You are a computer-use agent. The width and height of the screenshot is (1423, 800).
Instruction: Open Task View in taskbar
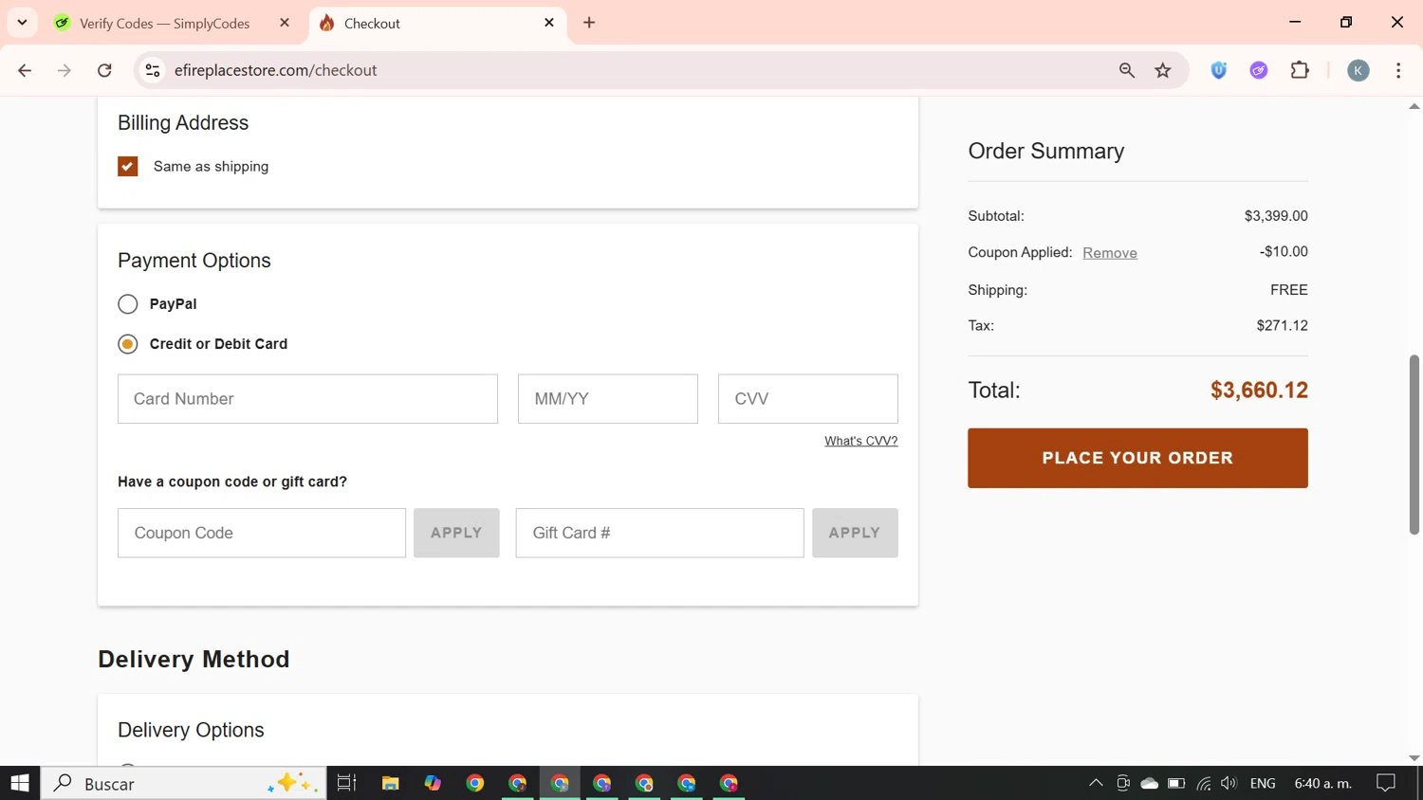[x=346, y=783]
